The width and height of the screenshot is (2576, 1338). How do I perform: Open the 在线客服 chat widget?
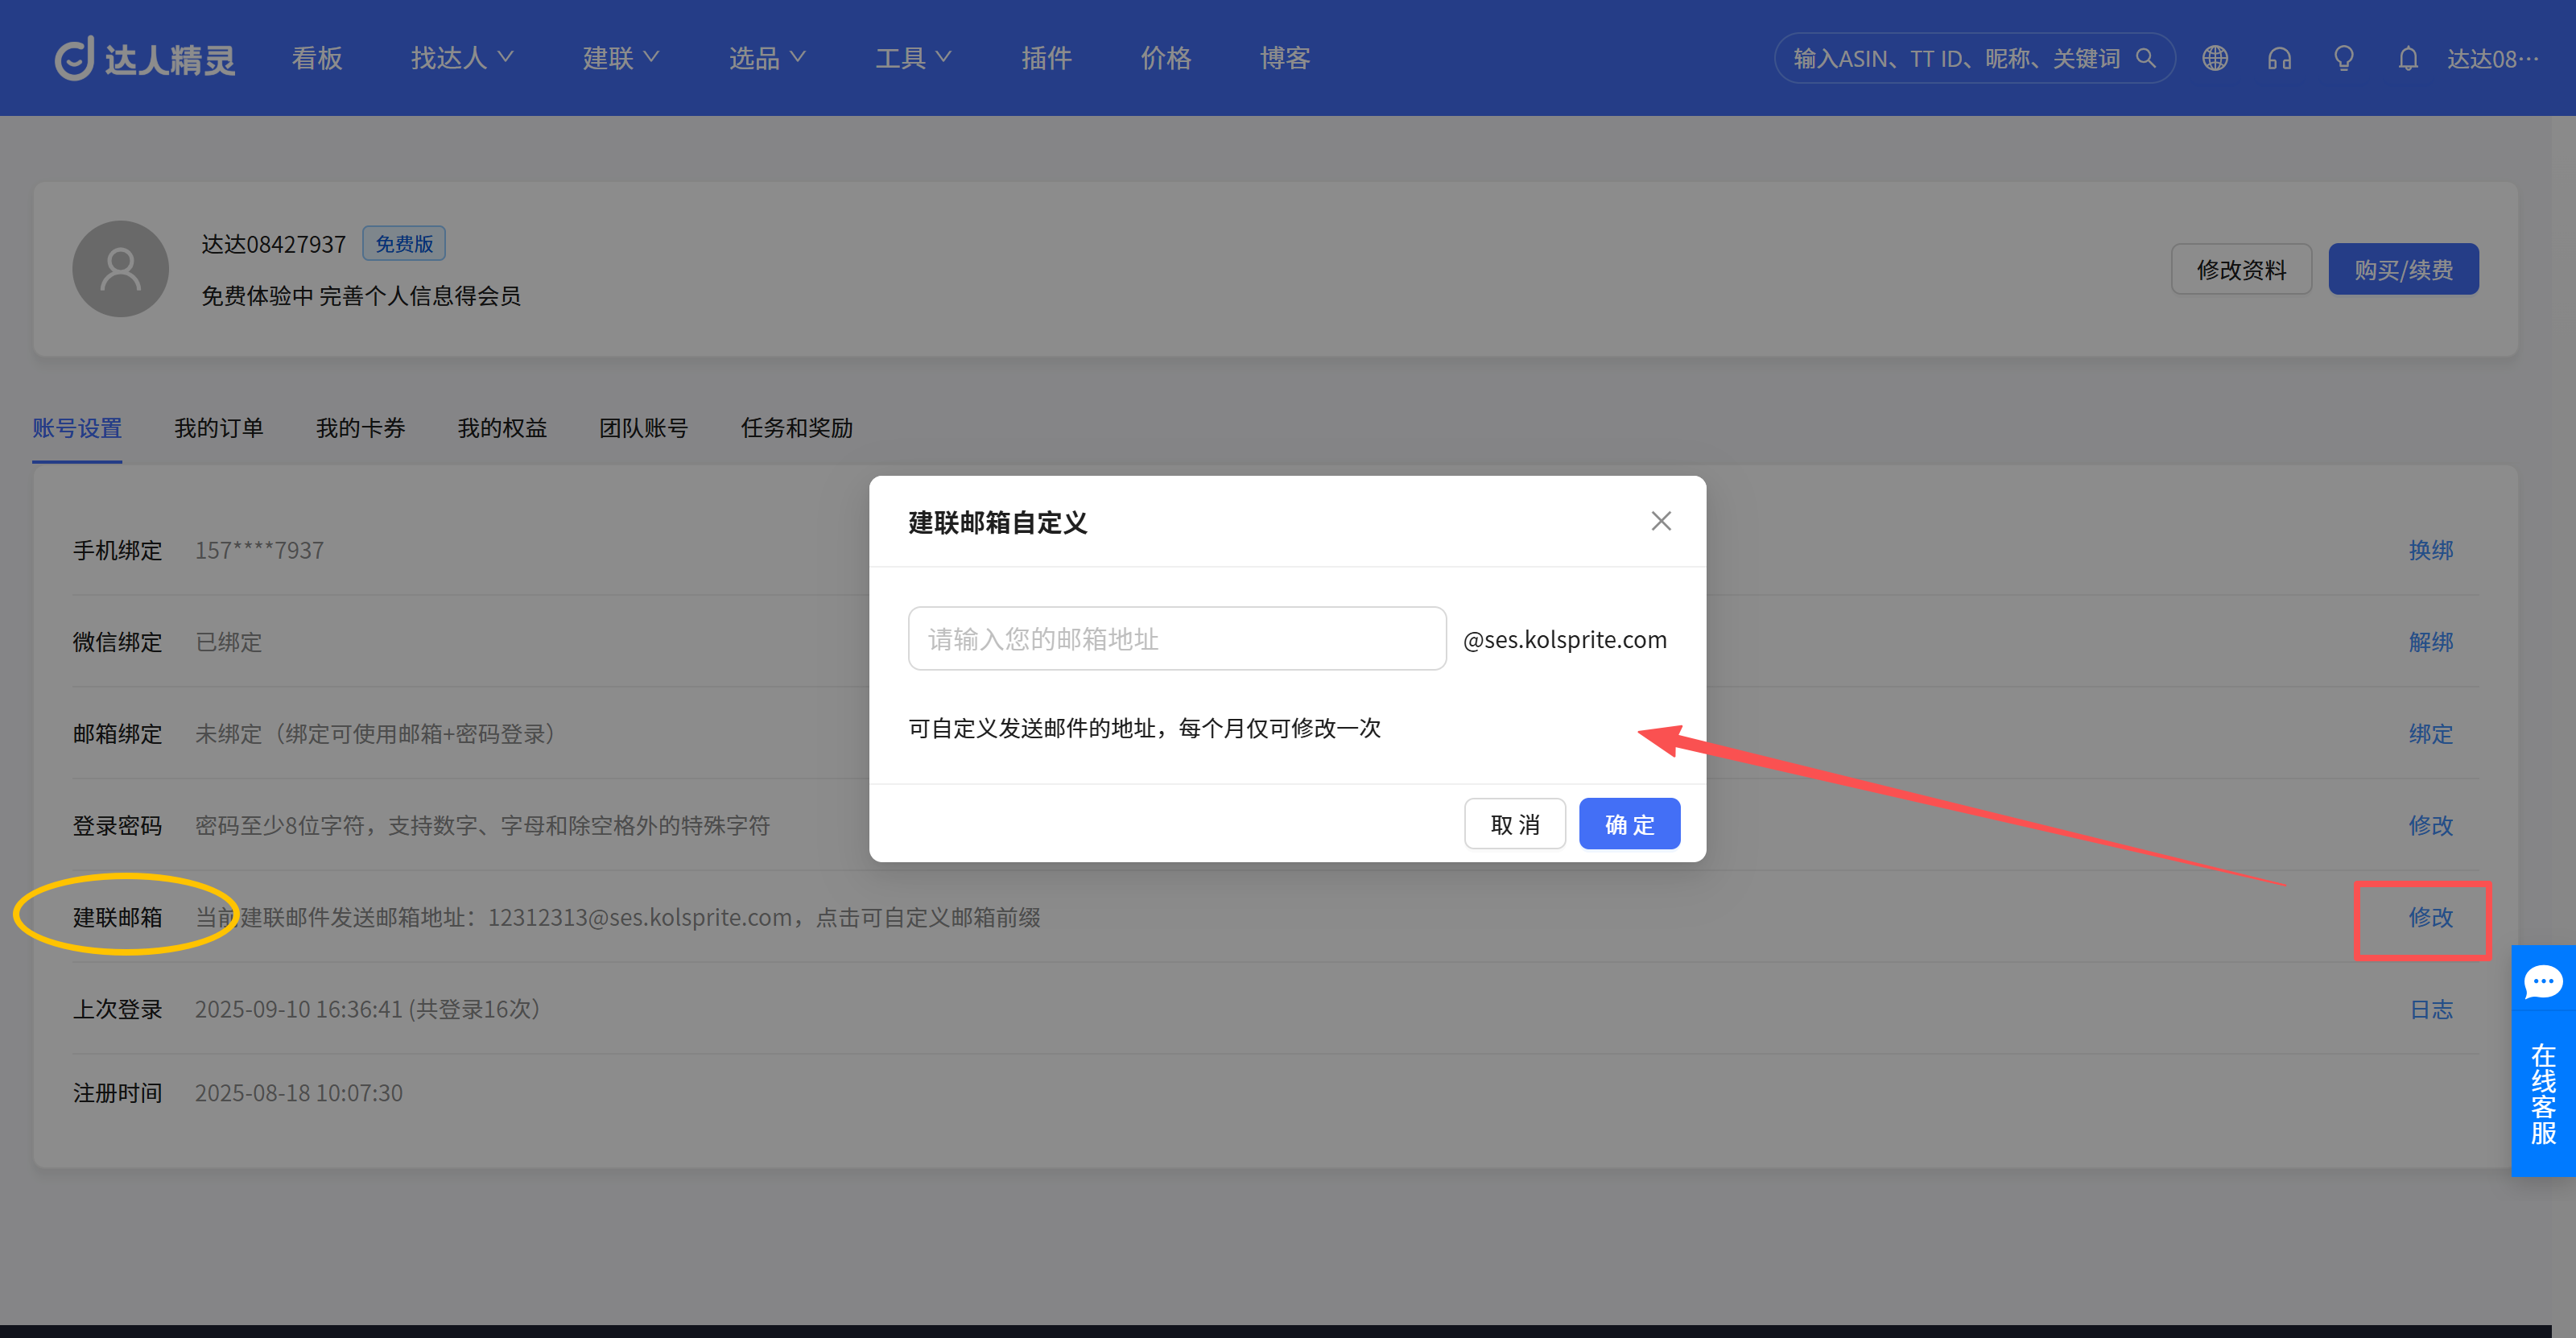(x=2543, y=1061)
